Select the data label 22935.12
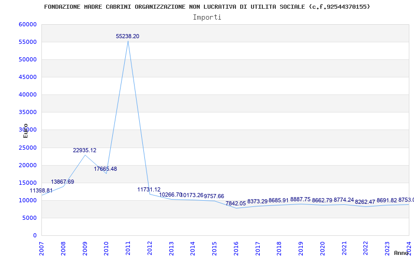 click(x=85, y=150)
